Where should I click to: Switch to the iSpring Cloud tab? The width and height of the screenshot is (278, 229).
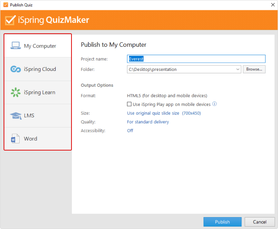(x=38, y=69)
